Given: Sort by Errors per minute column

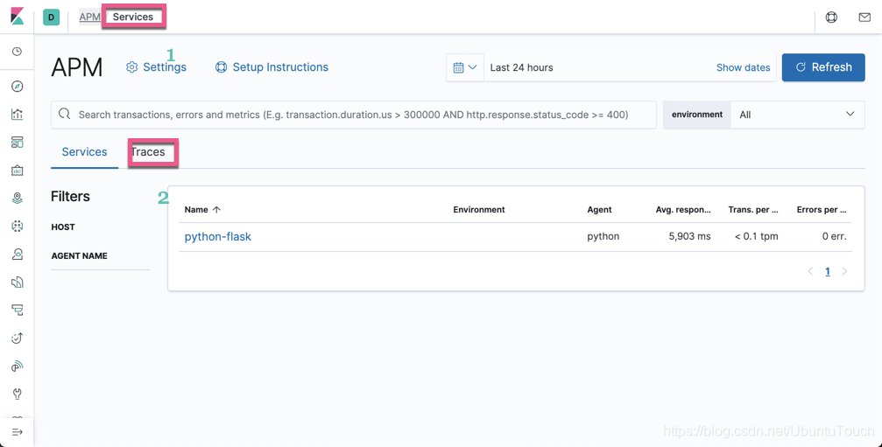Looking at the screenshot, I should [822, 209].
